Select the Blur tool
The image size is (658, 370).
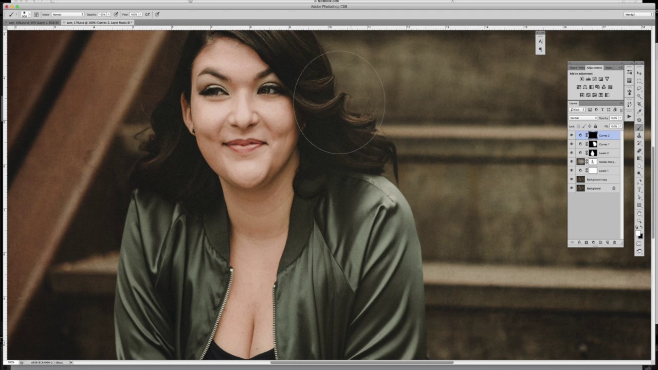[639, 165]
